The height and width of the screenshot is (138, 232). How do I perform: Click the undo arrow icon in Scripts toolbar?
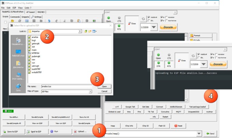click(49, 21)
